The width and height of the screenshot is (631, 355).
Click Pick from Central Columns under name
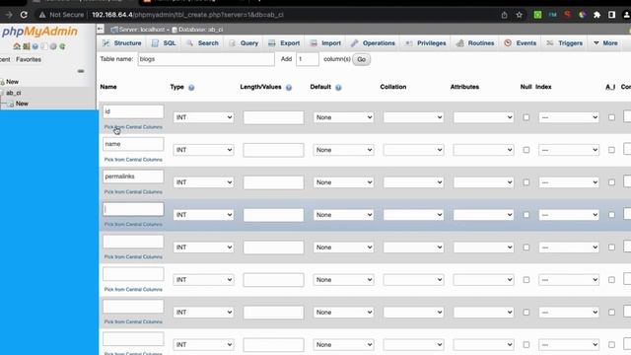coord(133,160)
